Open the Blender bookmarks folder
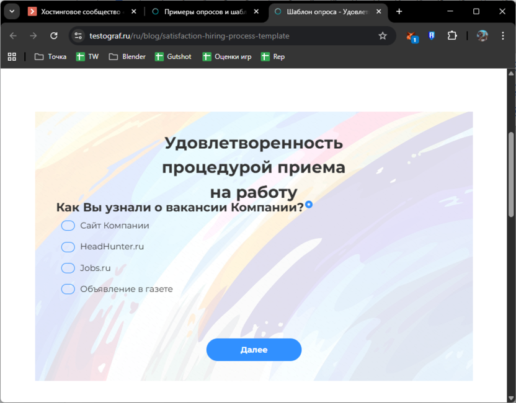The image size is (516, 403). (127, 56)
